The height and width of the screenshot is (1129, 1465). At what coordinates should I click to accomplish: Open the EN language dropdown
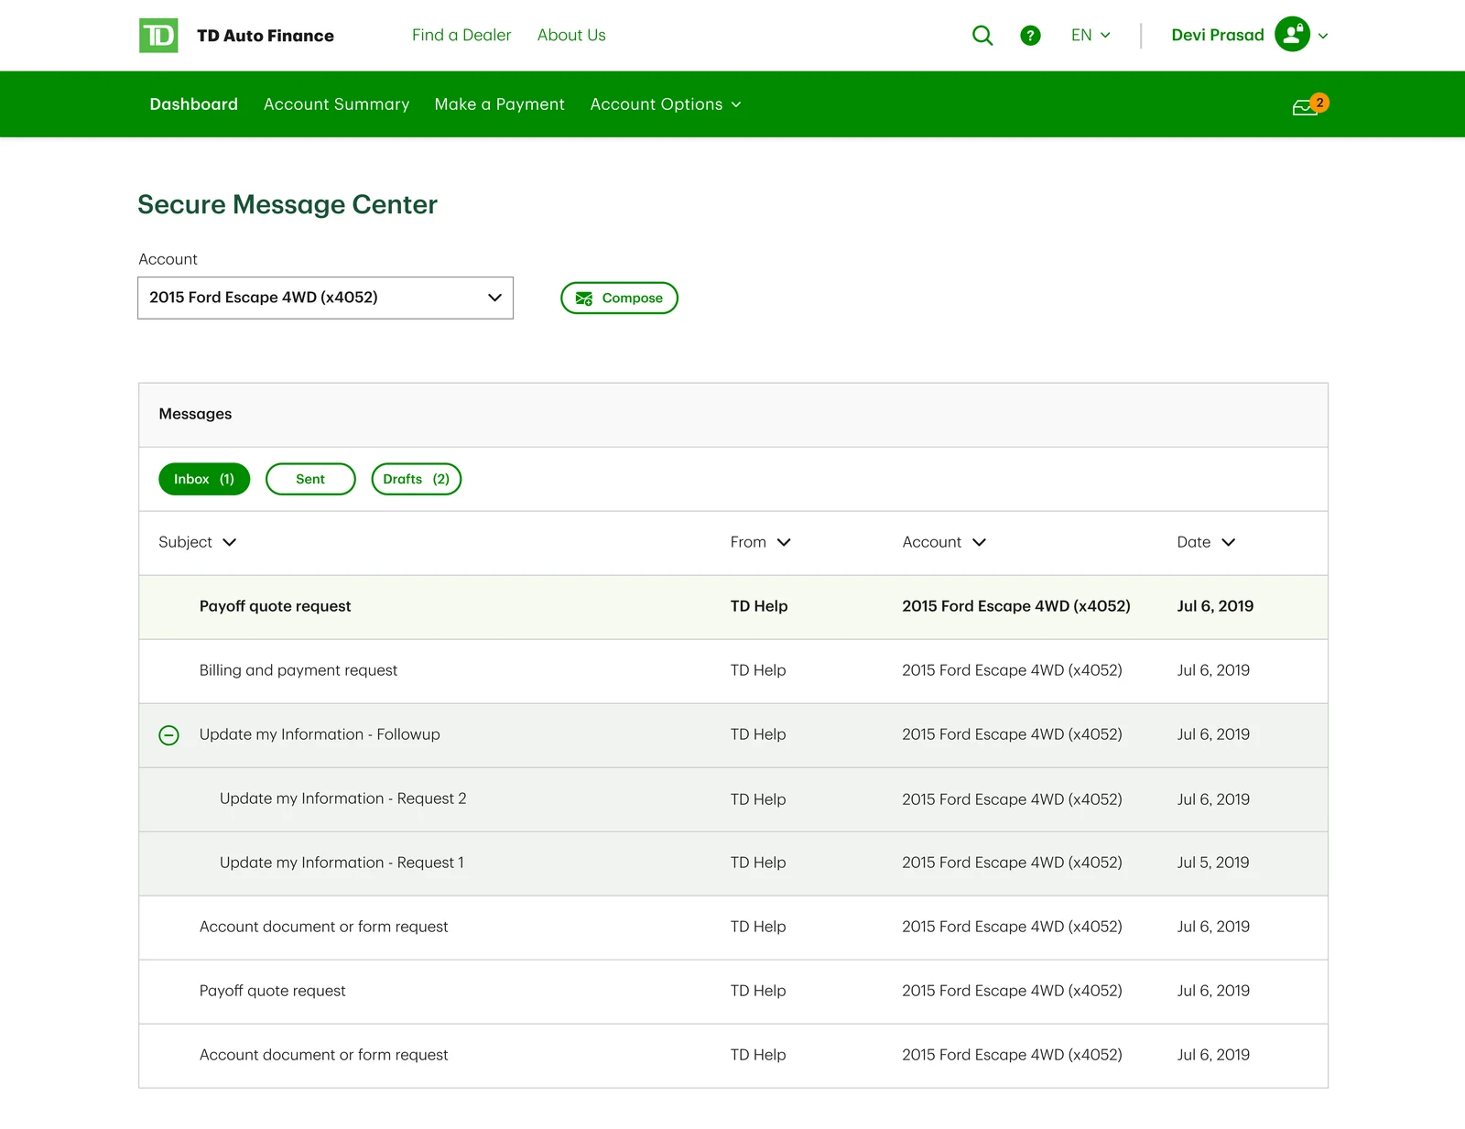[x=1091, y=35]
